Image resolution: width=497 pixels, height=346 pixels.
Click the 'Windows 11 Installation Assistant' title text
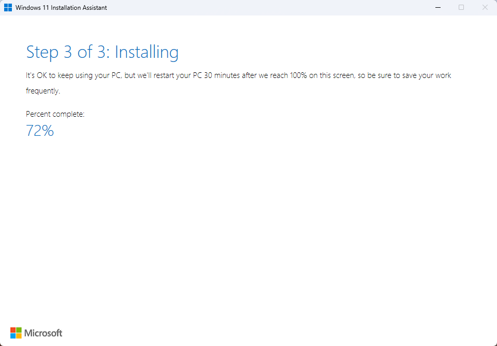pos(61,8)
